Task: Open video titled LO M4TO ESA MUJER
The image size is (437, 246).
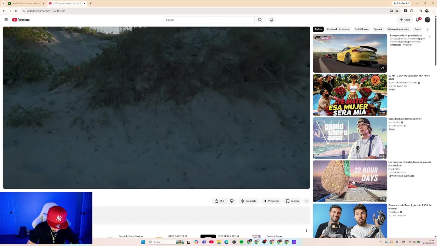Action: [409, 77]
